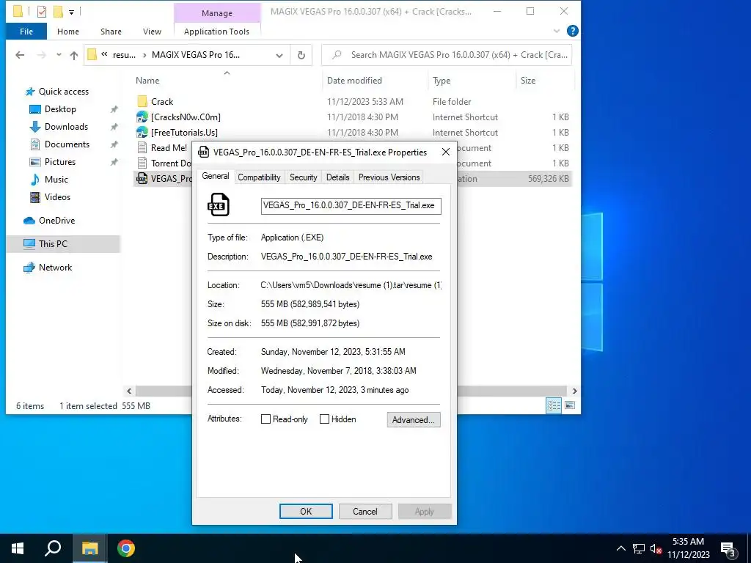The height and width of the screenshot is (563, 751).
Task: Click Cancel in Properties dialog
Action: pyautogui.click(x=365, y=511)
